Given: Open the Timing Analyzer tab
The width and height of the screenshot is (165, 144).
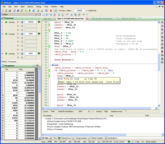Looking at the screenshot, I should pyautogui.click(x=81, y=138).
